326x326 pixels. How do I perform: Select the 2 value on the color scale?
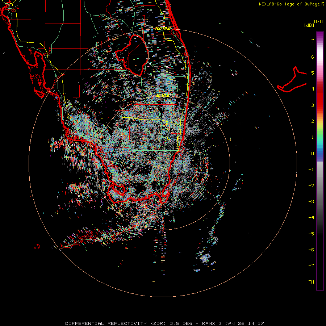(313, 121)
